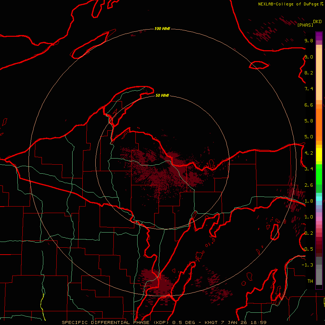325x325 pixels.
Task: Click the 0.2 scale value
Action: (x=309, y=233)
